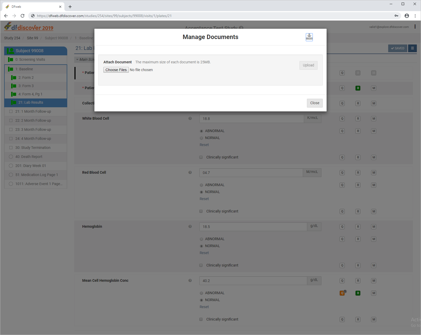This screenshot has width=421, height=335.
Task: Open 21: Lab Results in the sidebar
Action: pyautogui.click(x=31, y=102)
